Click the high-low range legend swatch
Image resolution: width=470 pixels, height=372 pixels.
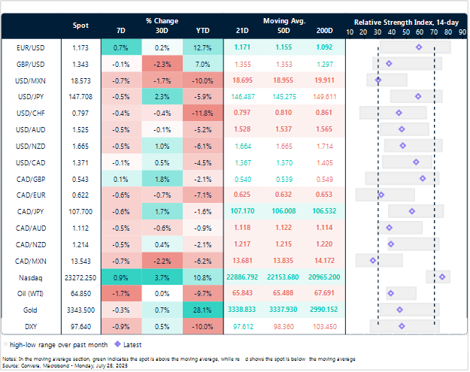pos(7,343)
